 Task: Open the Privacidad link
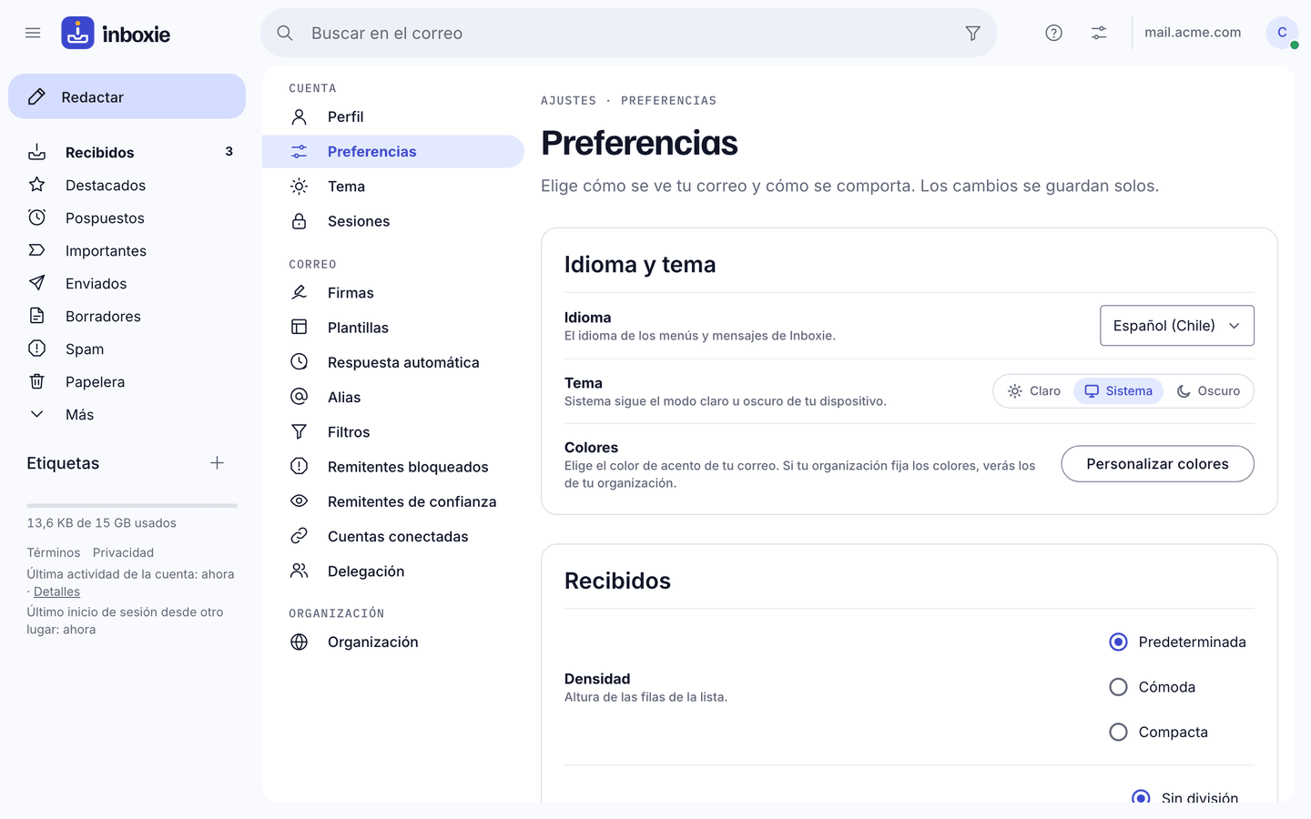tap(123, 552)
